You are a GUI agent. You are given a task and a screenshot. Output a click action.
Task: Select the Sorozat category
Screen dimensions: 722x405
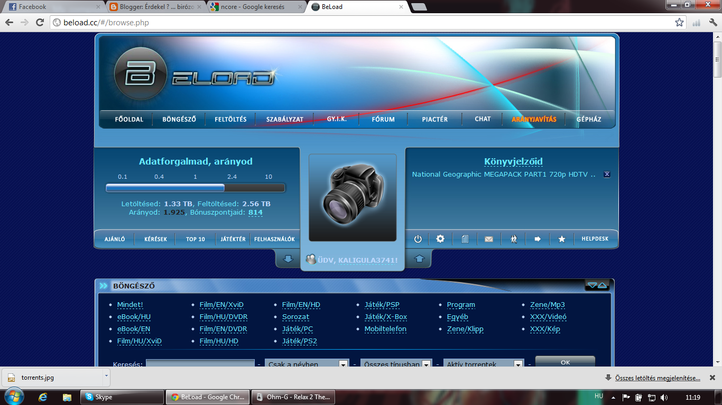pyautogui.click(x=295, y=317)
